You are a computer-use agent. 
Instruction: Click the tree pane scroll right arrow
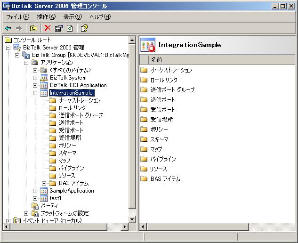[125, 227]
